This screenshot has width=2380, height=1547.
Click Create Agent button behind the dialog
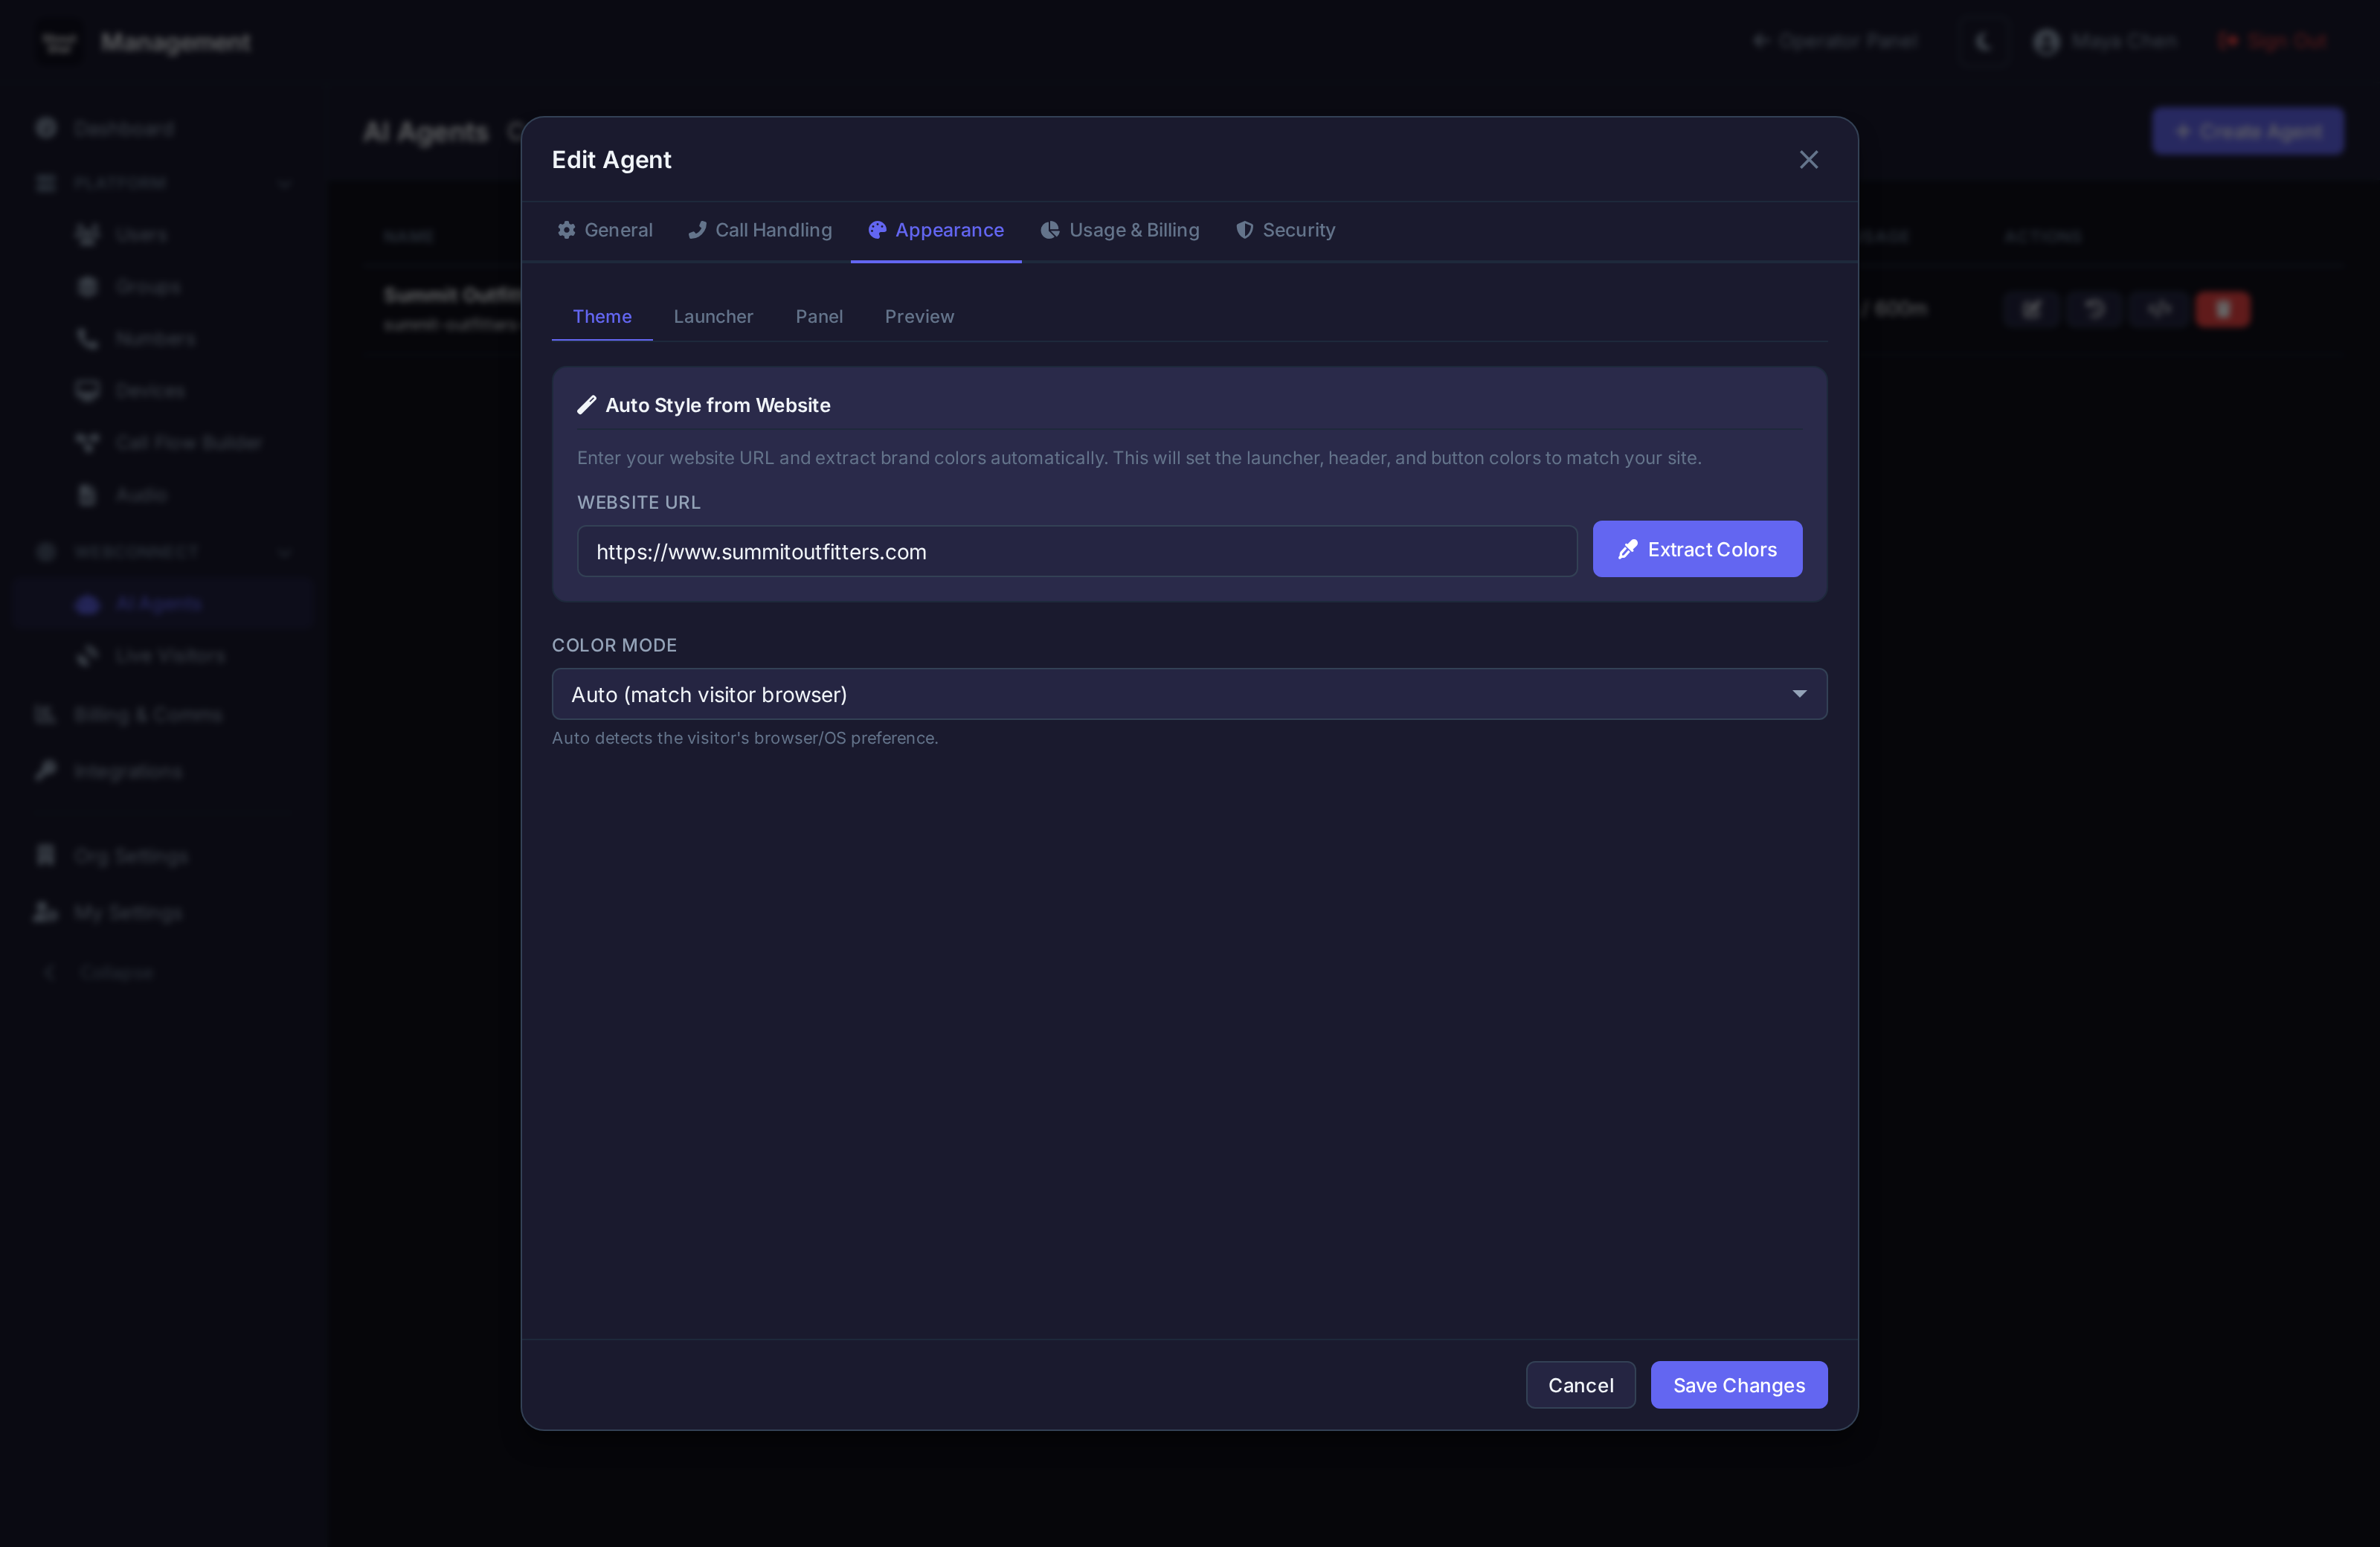[2247, 131]
